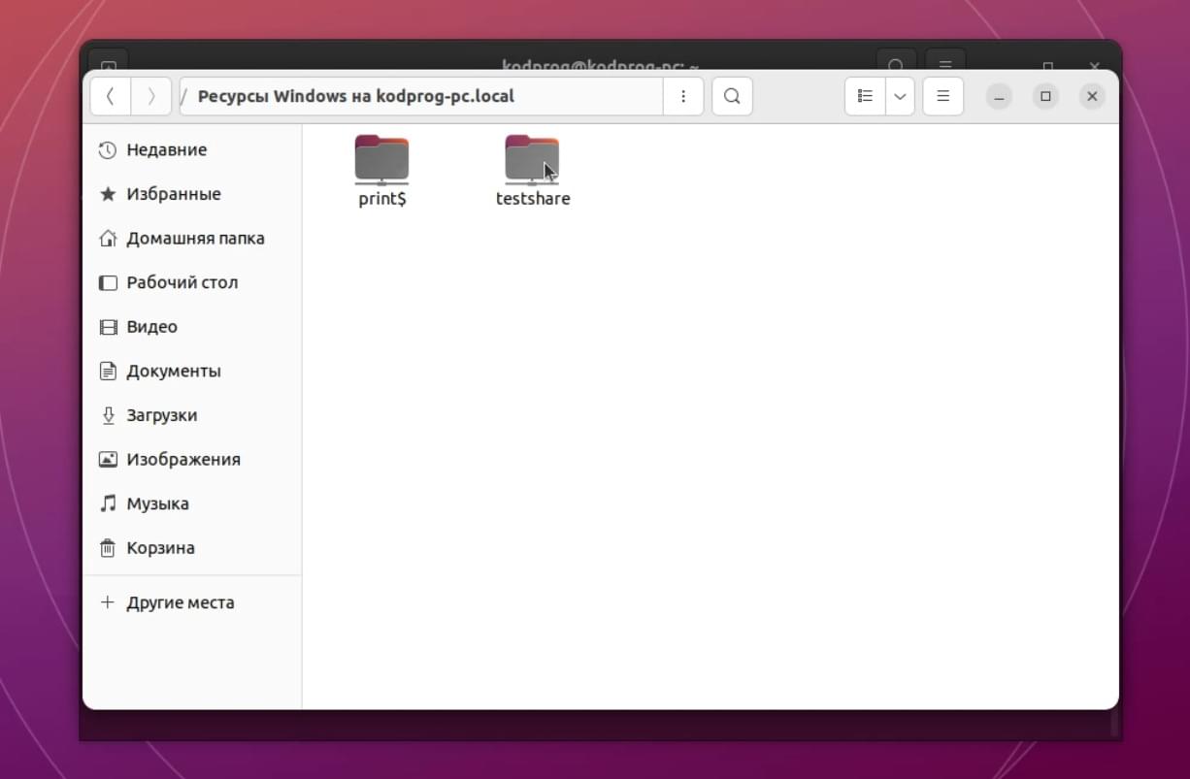Open the Видео folder in sidebar
The height and width of the screenshot is (779, 1190).
(192, 327)
